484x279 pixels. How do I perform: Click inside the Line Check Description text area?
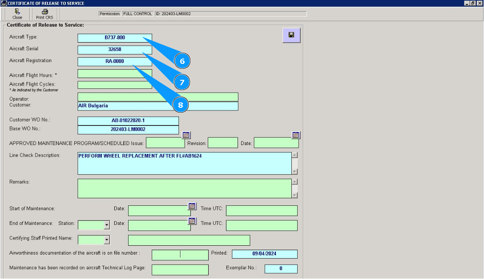pyautogui.click(x=184, y=163)
